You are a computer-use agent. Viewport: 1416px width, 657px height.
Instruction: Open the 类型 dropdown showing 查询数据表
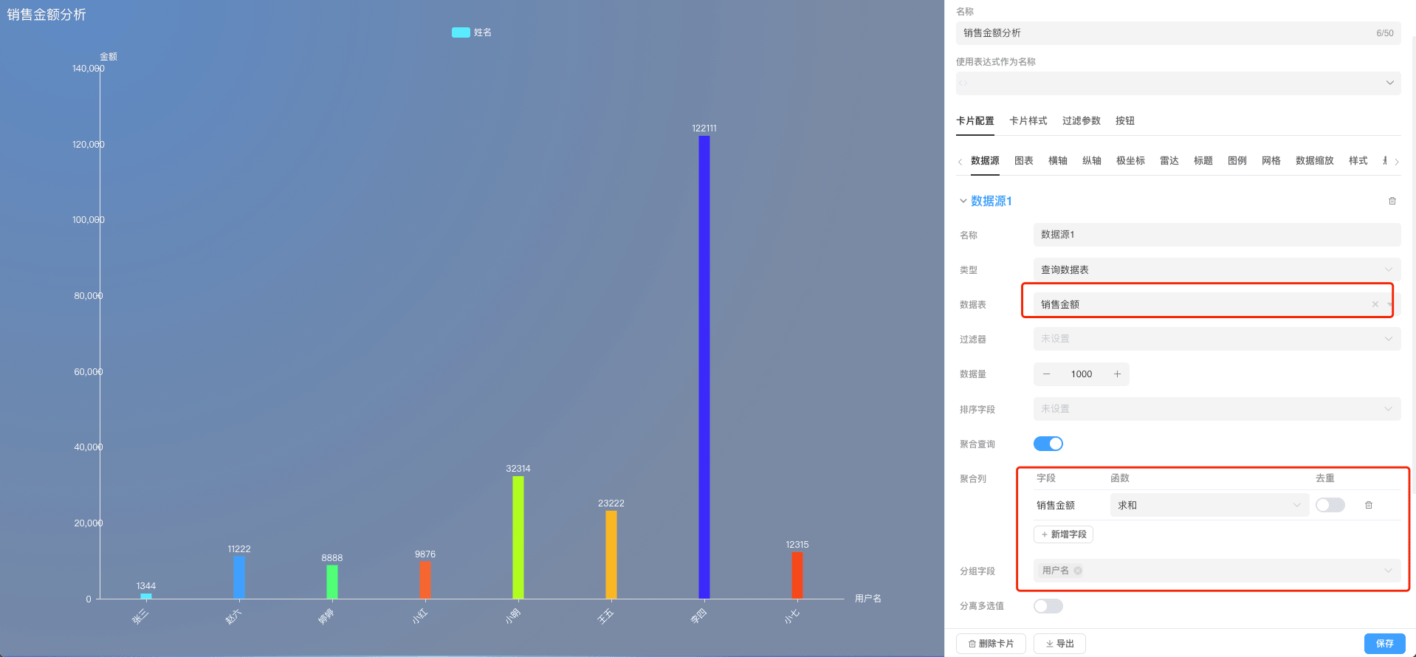pyautogui.click(x=1216, y=269)
